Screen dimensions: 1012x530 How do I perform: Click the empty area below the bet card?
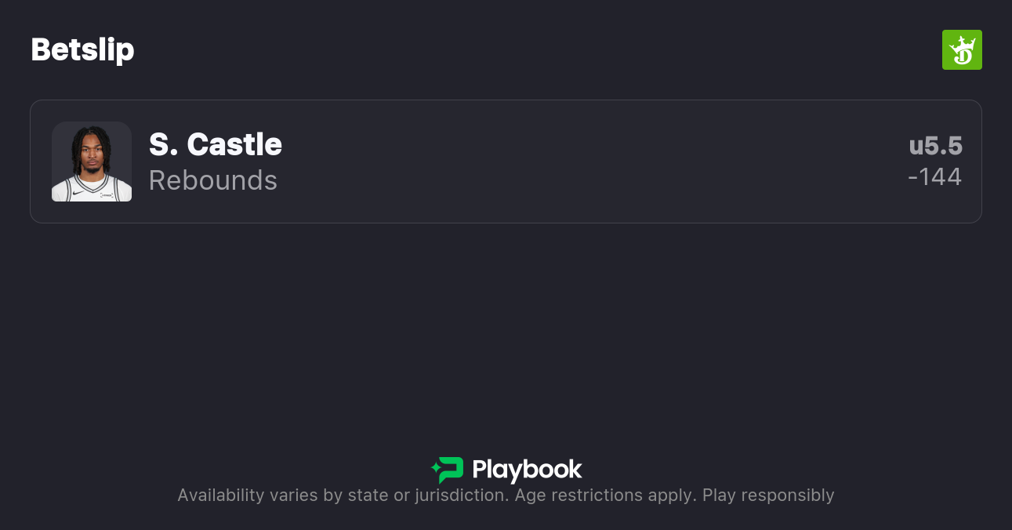(x=506, y=329)
